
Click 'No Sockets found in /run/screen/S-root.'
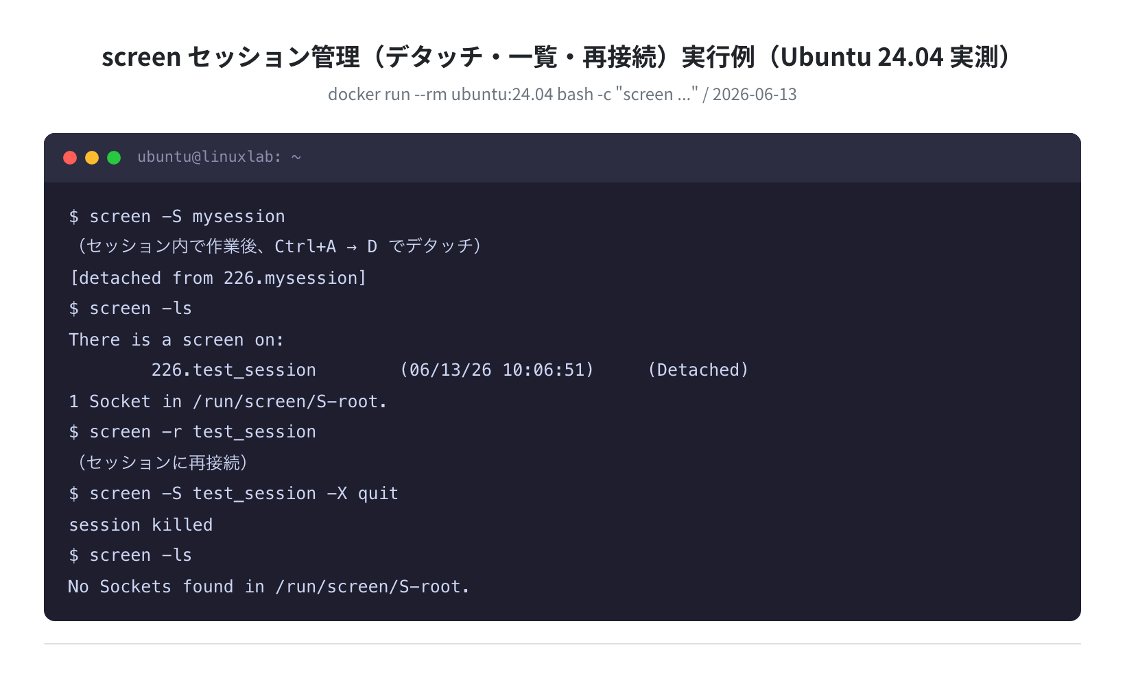point(269,587)
